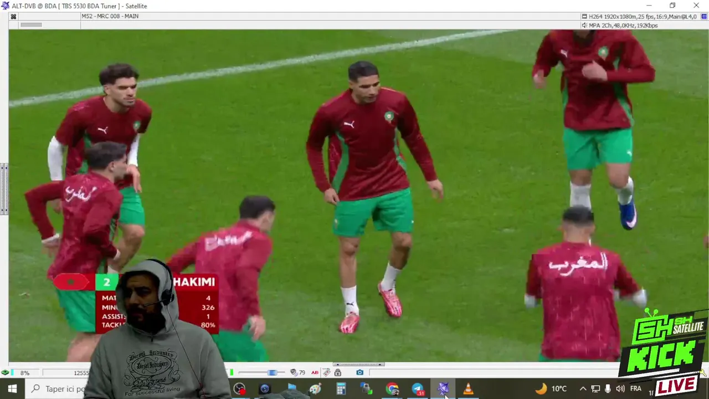Click the taskbar search magnifier icon

35,388
